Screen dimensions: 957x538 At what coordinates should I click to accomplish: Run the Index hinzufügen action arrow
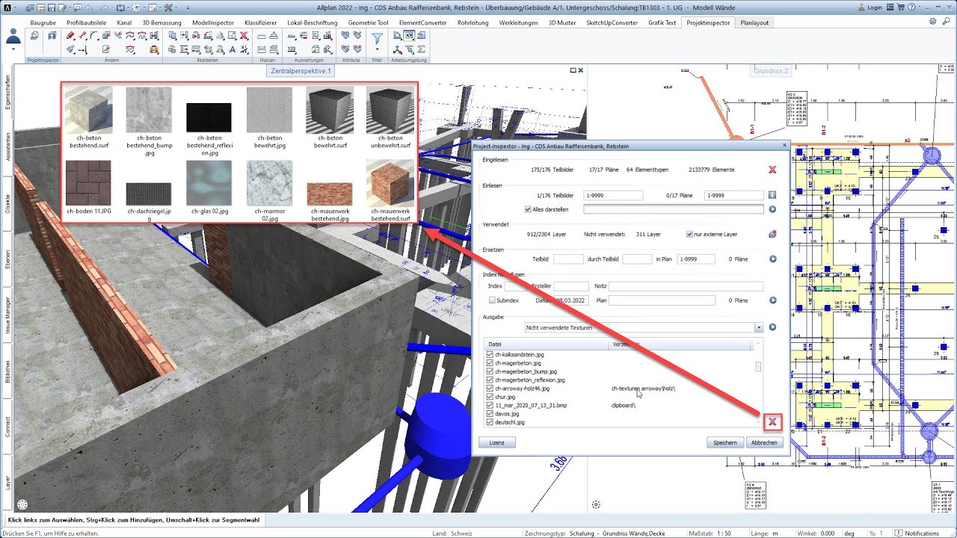(773, 300)
